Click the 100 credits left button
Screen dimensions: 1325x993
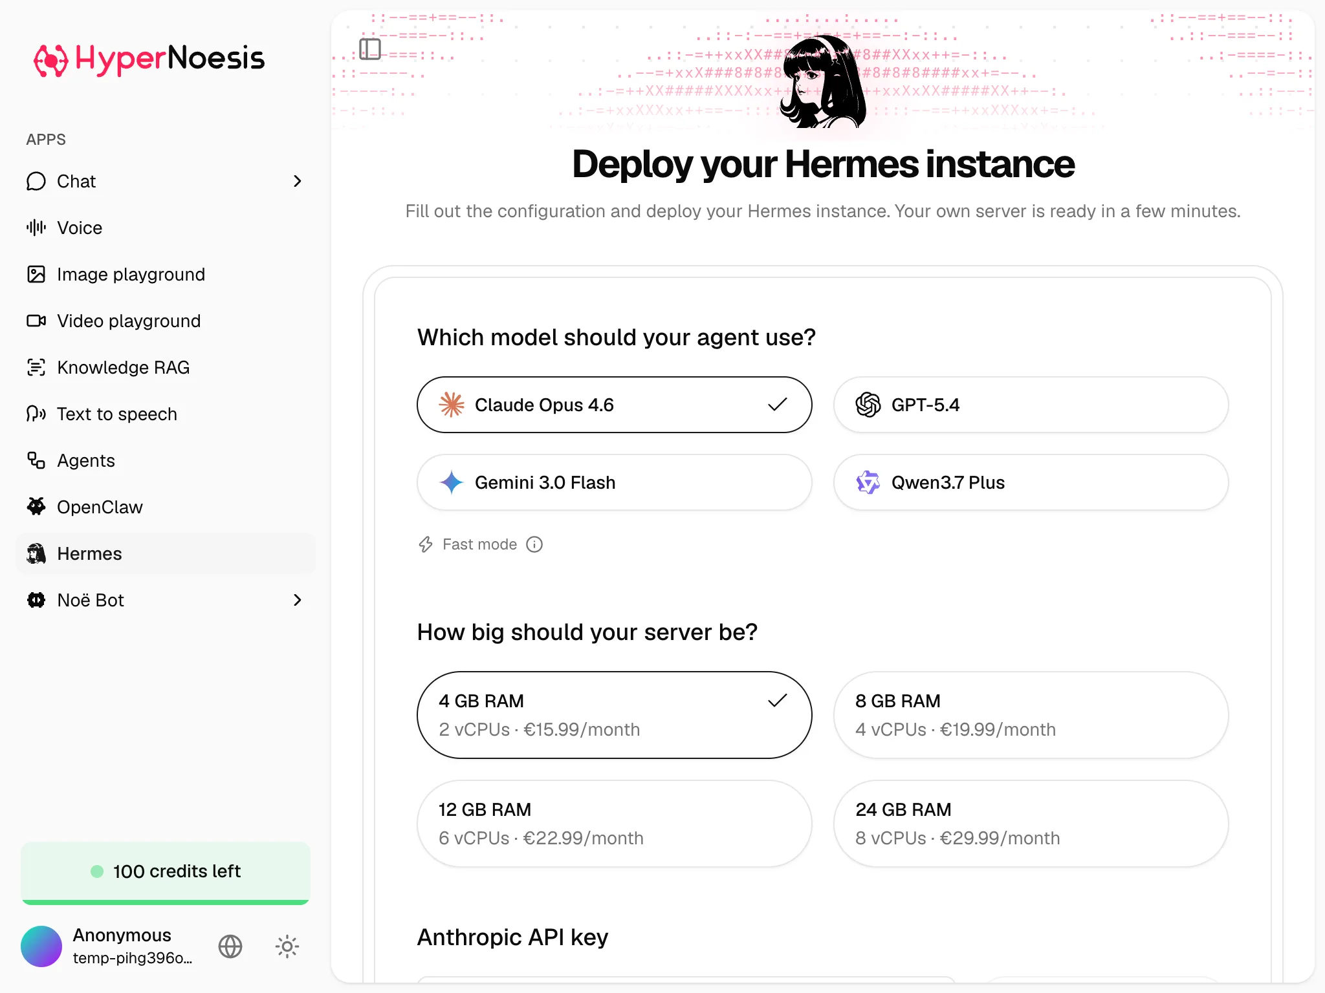pos(166,871)
